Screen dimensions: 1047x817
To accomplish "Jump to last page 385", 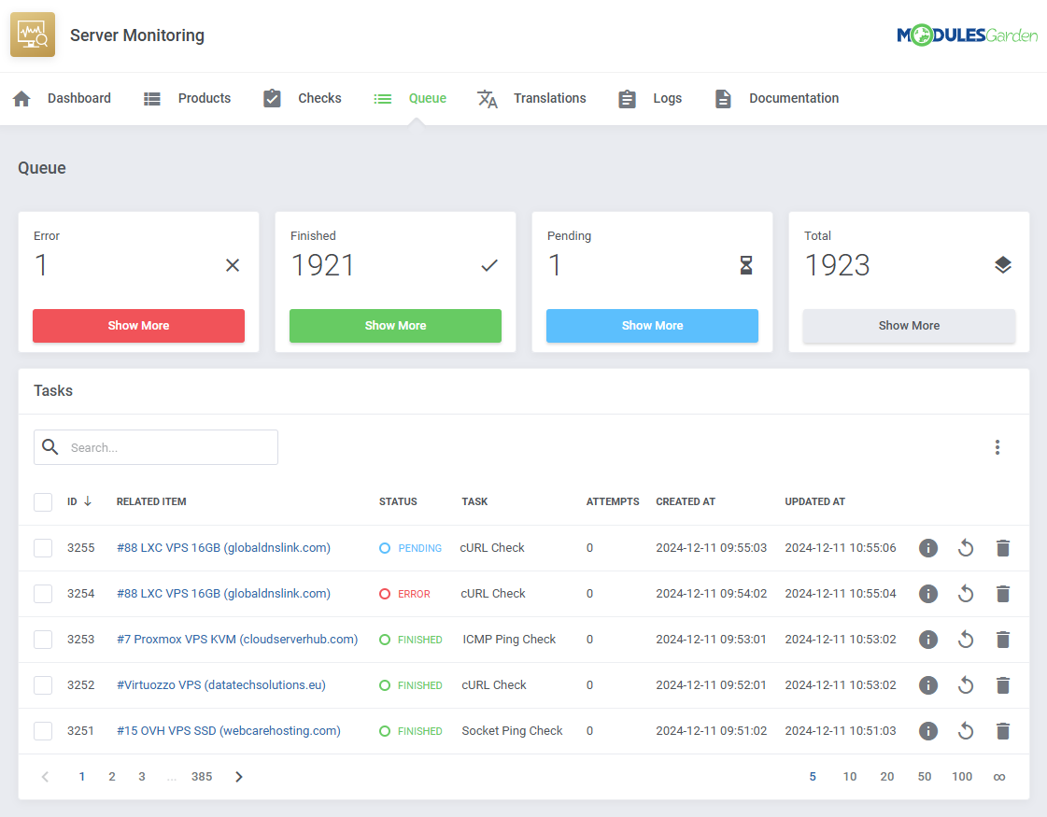I will 202,776.
